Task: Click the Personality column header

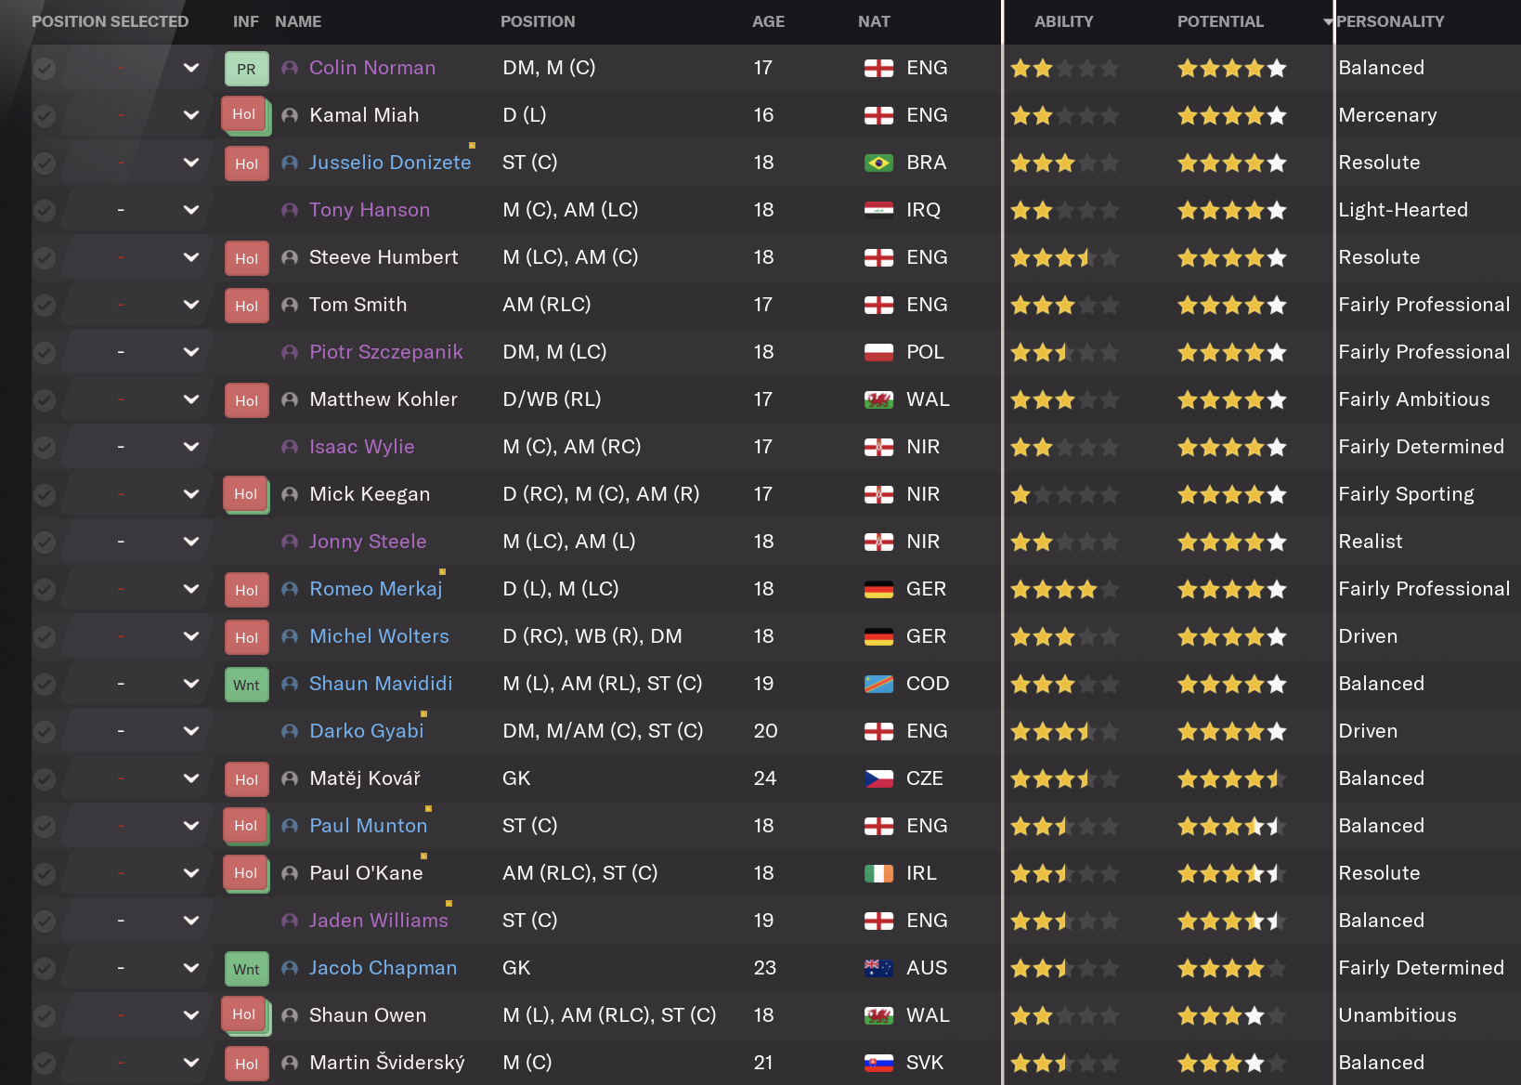Action: click(1389, 21)
